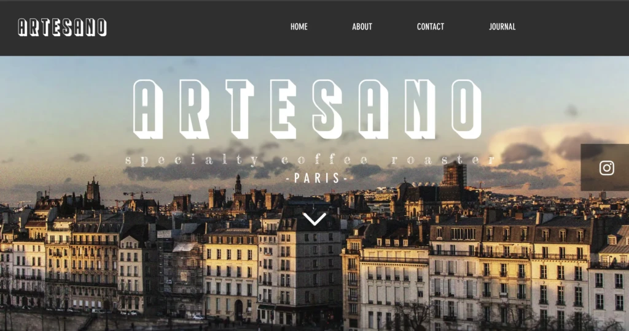Click the downward chevron arrow in hero

pos(314,219)
